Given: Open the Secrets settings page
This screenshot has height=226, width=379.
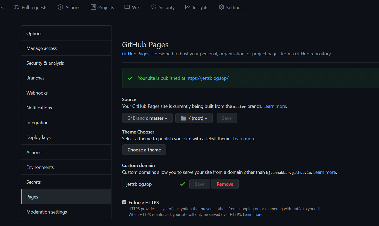Looking at the screenshot, I should pyautogui.click(x=33, y=182).
